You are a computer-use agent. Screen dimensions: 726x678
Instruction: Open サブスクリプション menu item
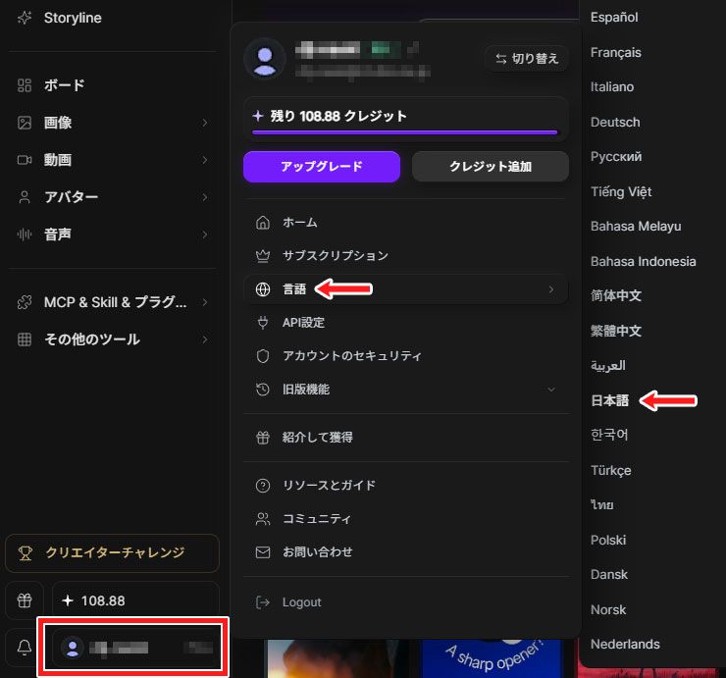406,256
